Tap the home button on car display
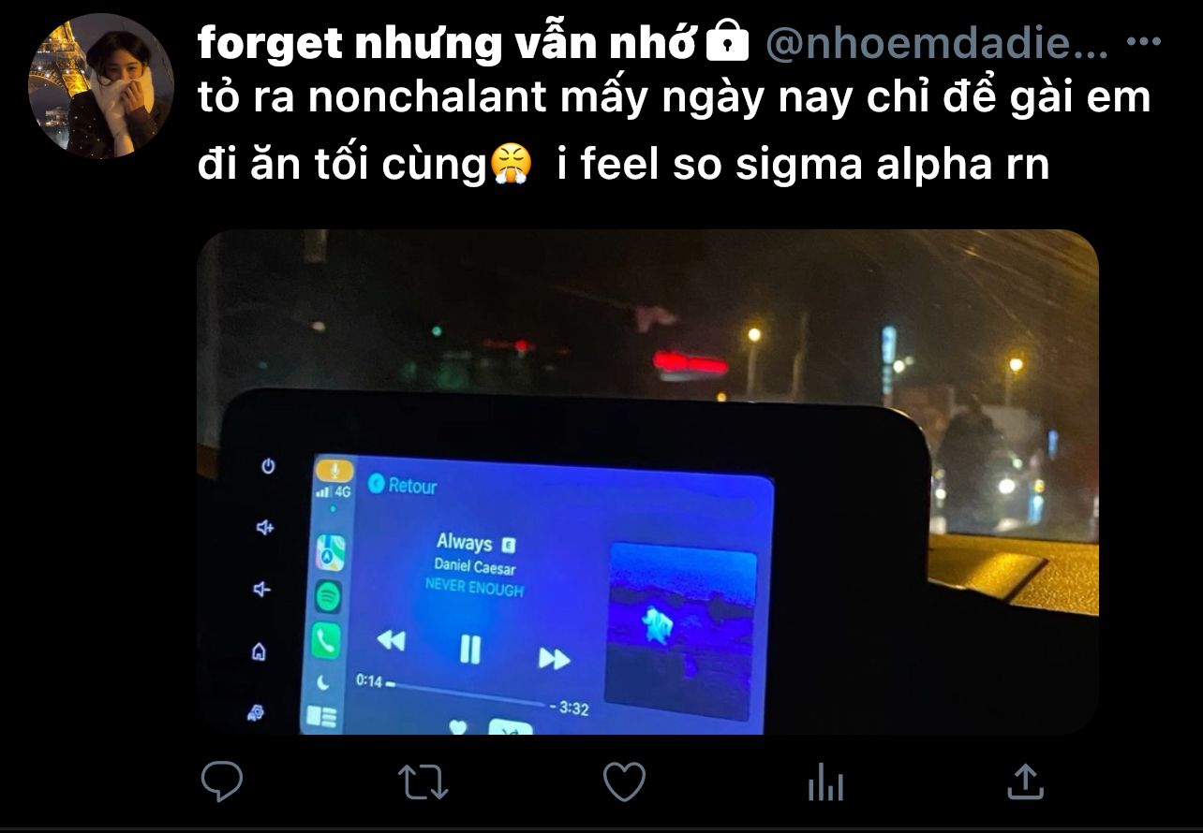The width and height of the screenshot is (1203, 833). pos(260,651)
